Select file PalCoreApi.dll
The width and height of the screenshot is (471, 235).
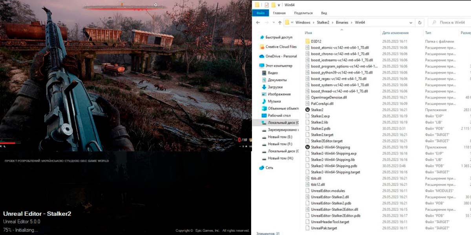(x=322, y=103)
